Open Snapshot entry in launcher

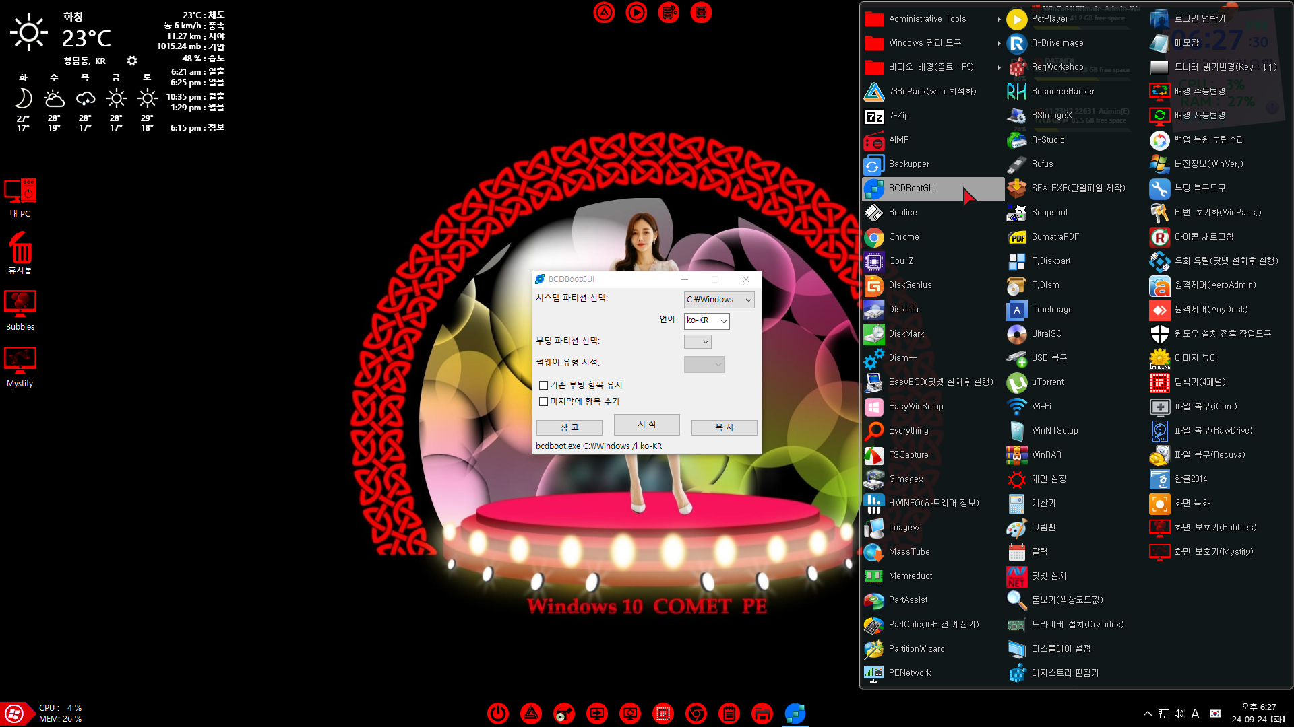point(1076,213)
